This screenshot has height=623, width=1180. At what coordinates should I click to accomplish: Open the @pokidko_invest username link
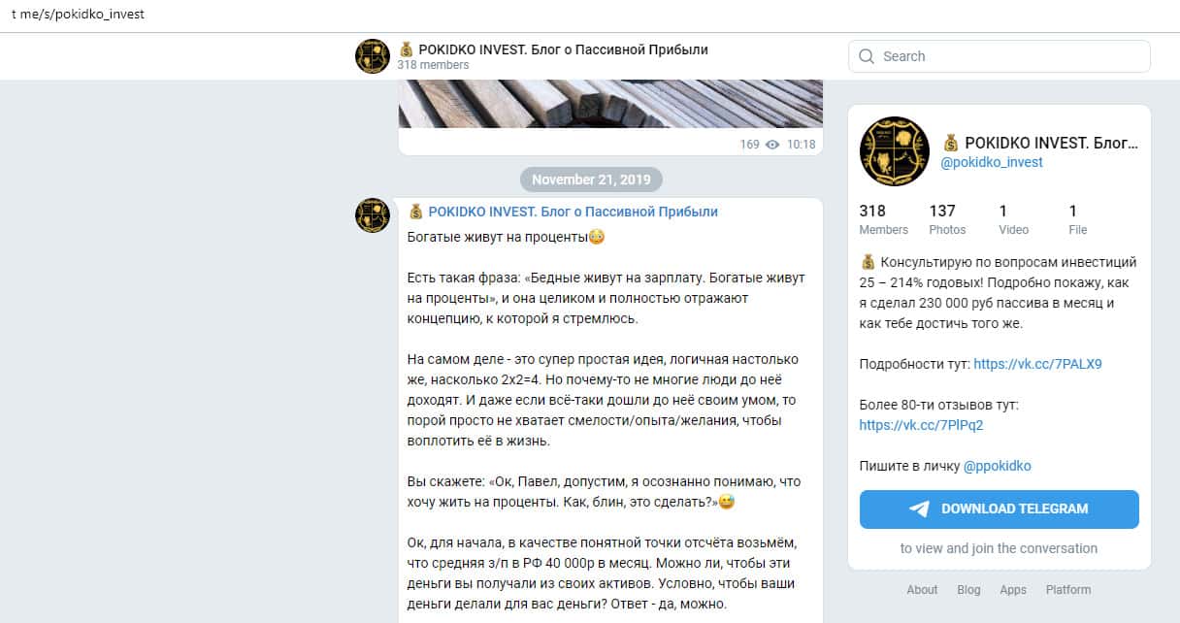992,162
